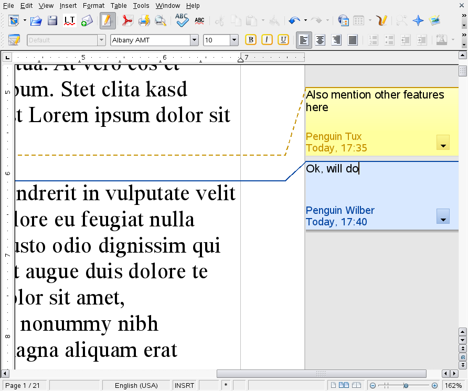Open the Penguin Wilber comment dropdown menu
This screenshot has height=391, width=468.
[443, 216]
